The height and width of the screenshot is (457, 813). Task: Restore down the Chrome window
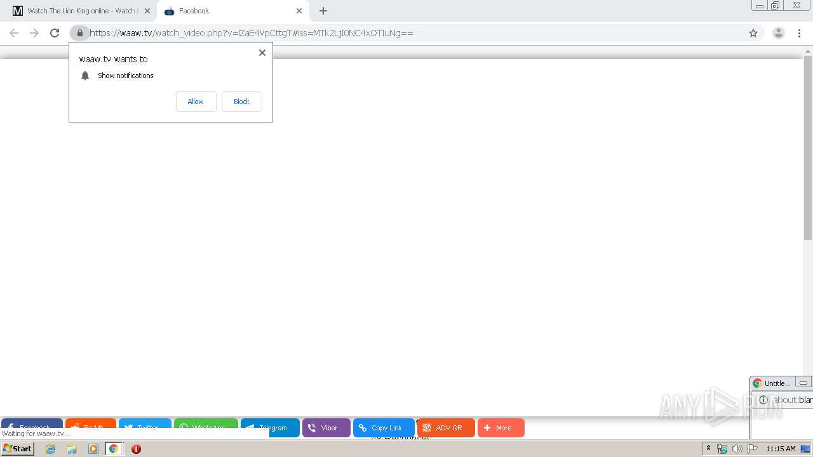click(775, 6)
